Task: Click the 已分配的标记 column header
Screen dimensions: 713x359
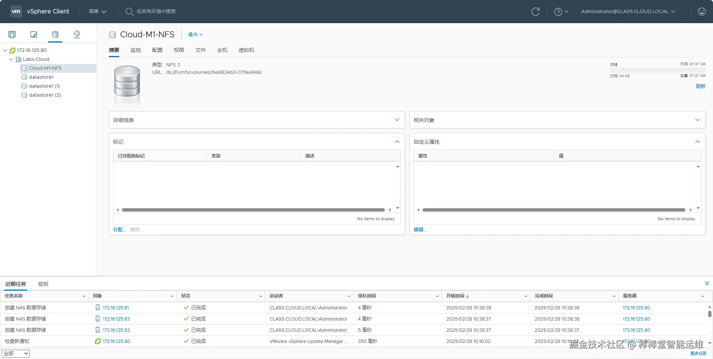Action: (160, 156)
